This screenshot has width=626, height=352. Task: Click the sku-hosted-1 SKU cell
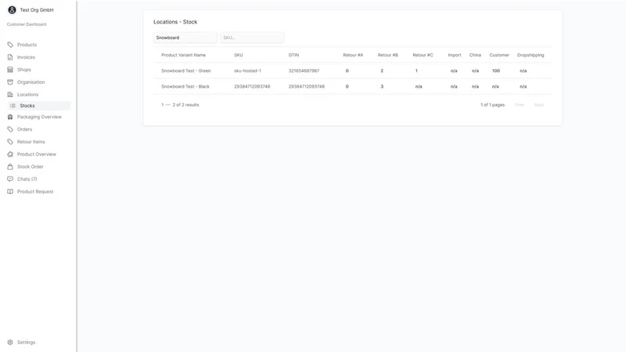pyautogui.click(x=247, y=70)
